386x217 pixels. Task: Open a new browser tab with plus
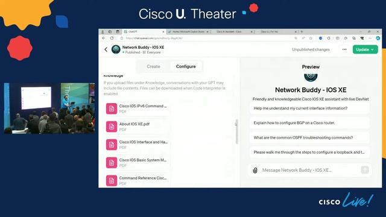[302, 32]
